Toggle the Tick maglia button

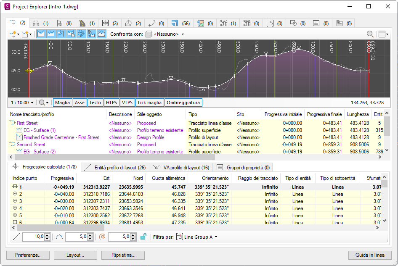click(x=149, y=103)
